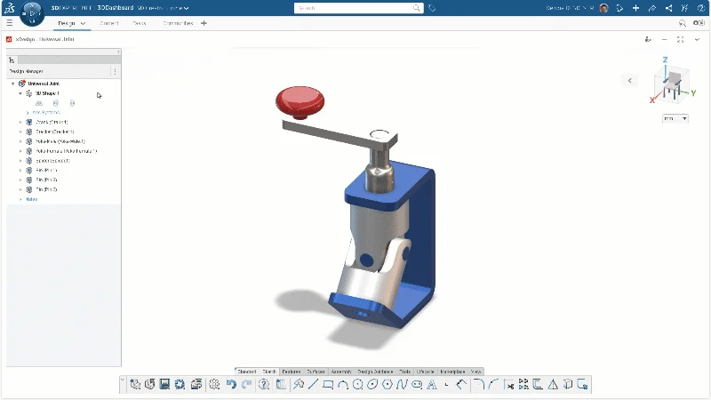Switch to the Features tab
711x400 pixels.
292,371
